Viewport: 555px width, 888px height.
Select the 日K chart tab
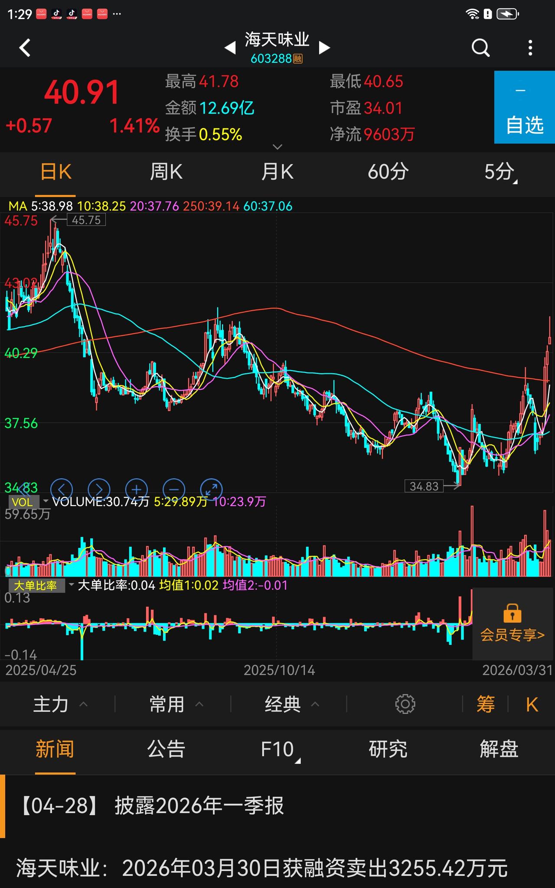click(55, 172)
